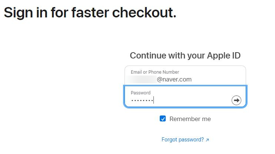Click the sign-in arrow button
Viewport: 275px width, 154px height.
[236, 100]
